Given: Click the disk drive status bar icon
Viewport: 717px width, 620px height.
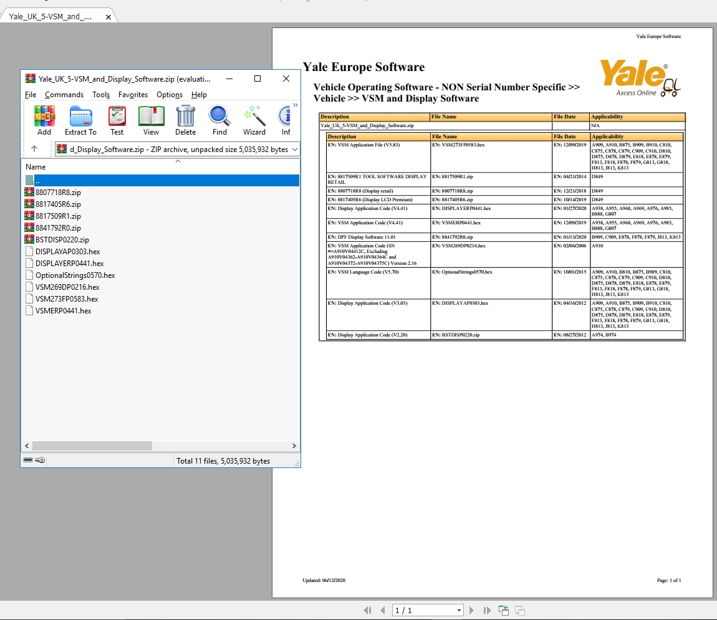Looking at the screenshot, I should (x=28, y=460).
